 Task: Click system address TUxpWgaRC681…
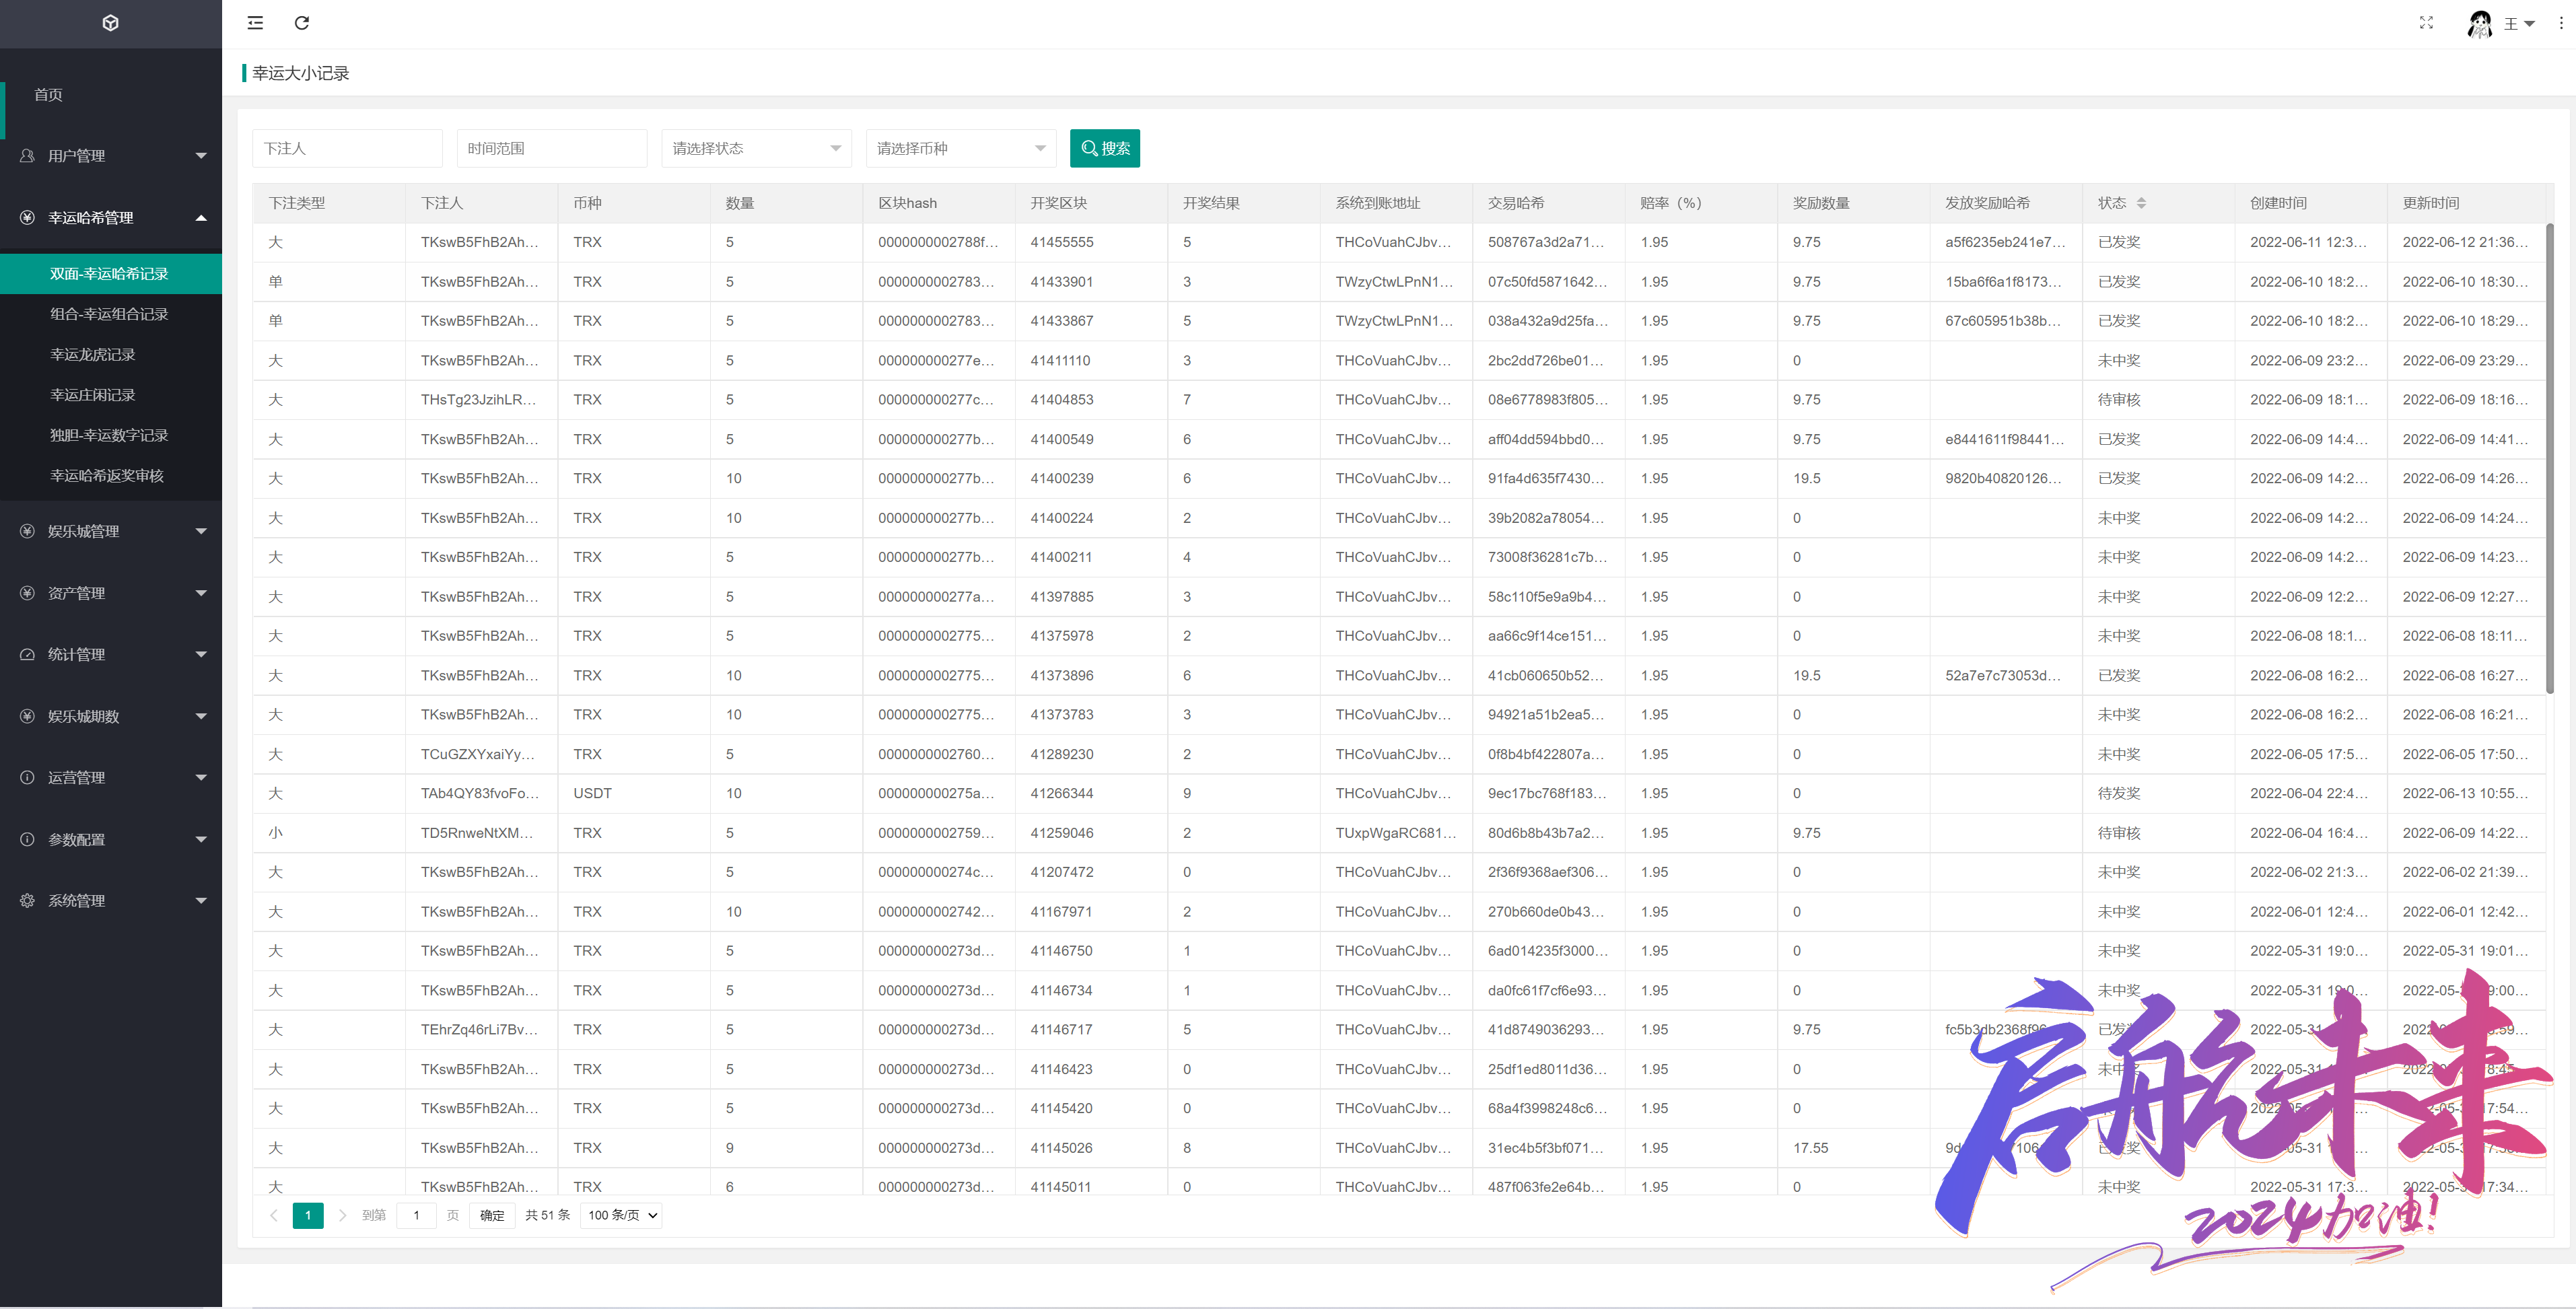[x=1396, y=833]
